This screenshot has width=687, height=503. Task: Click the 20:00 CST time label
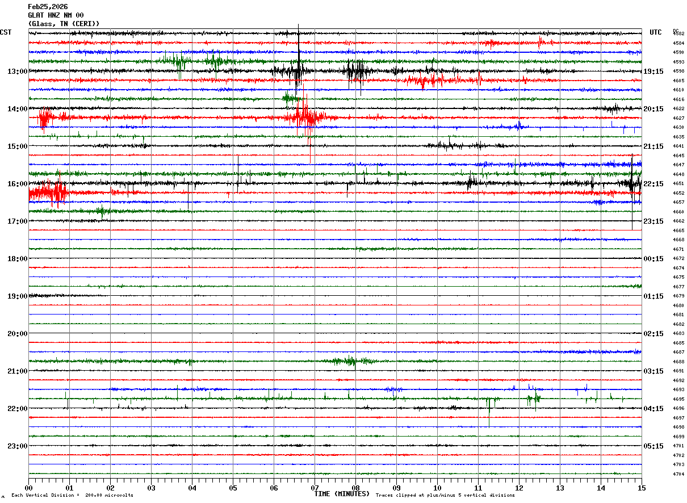(18, 334)
